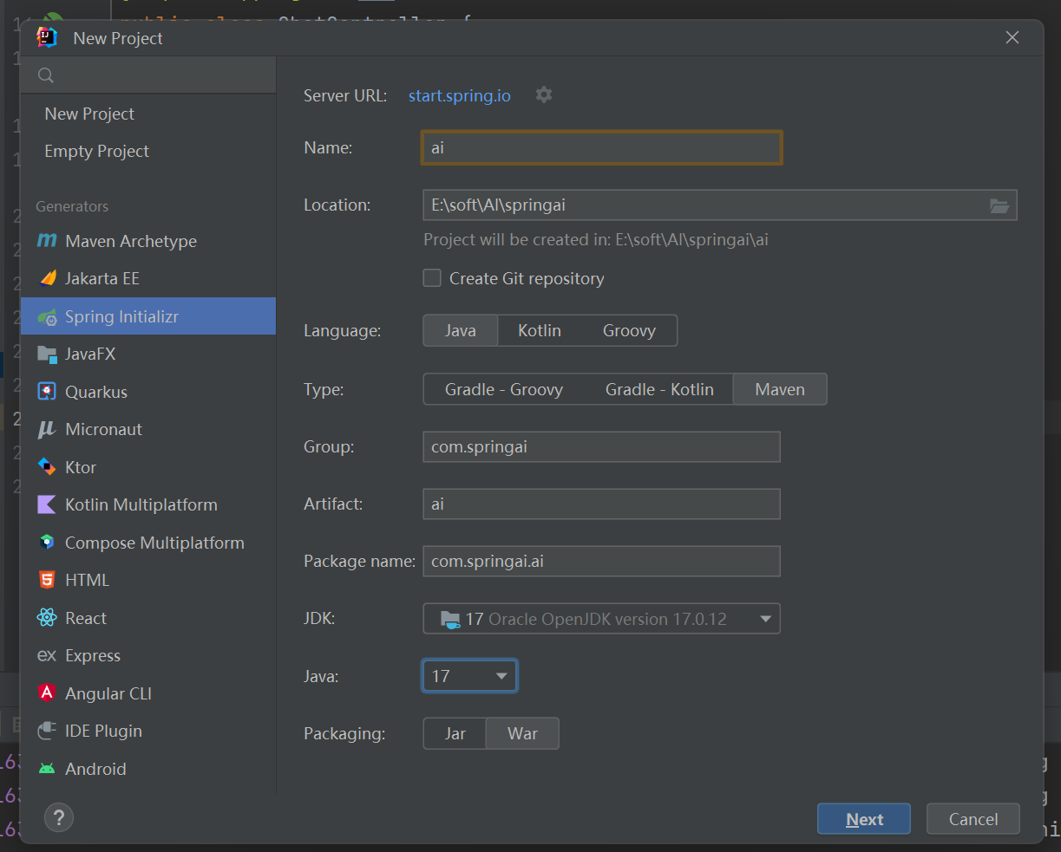The width and height of the screenshot is (1061, 852).
Task: Close the New Project dialog
Action: (x=1012, y=37)
